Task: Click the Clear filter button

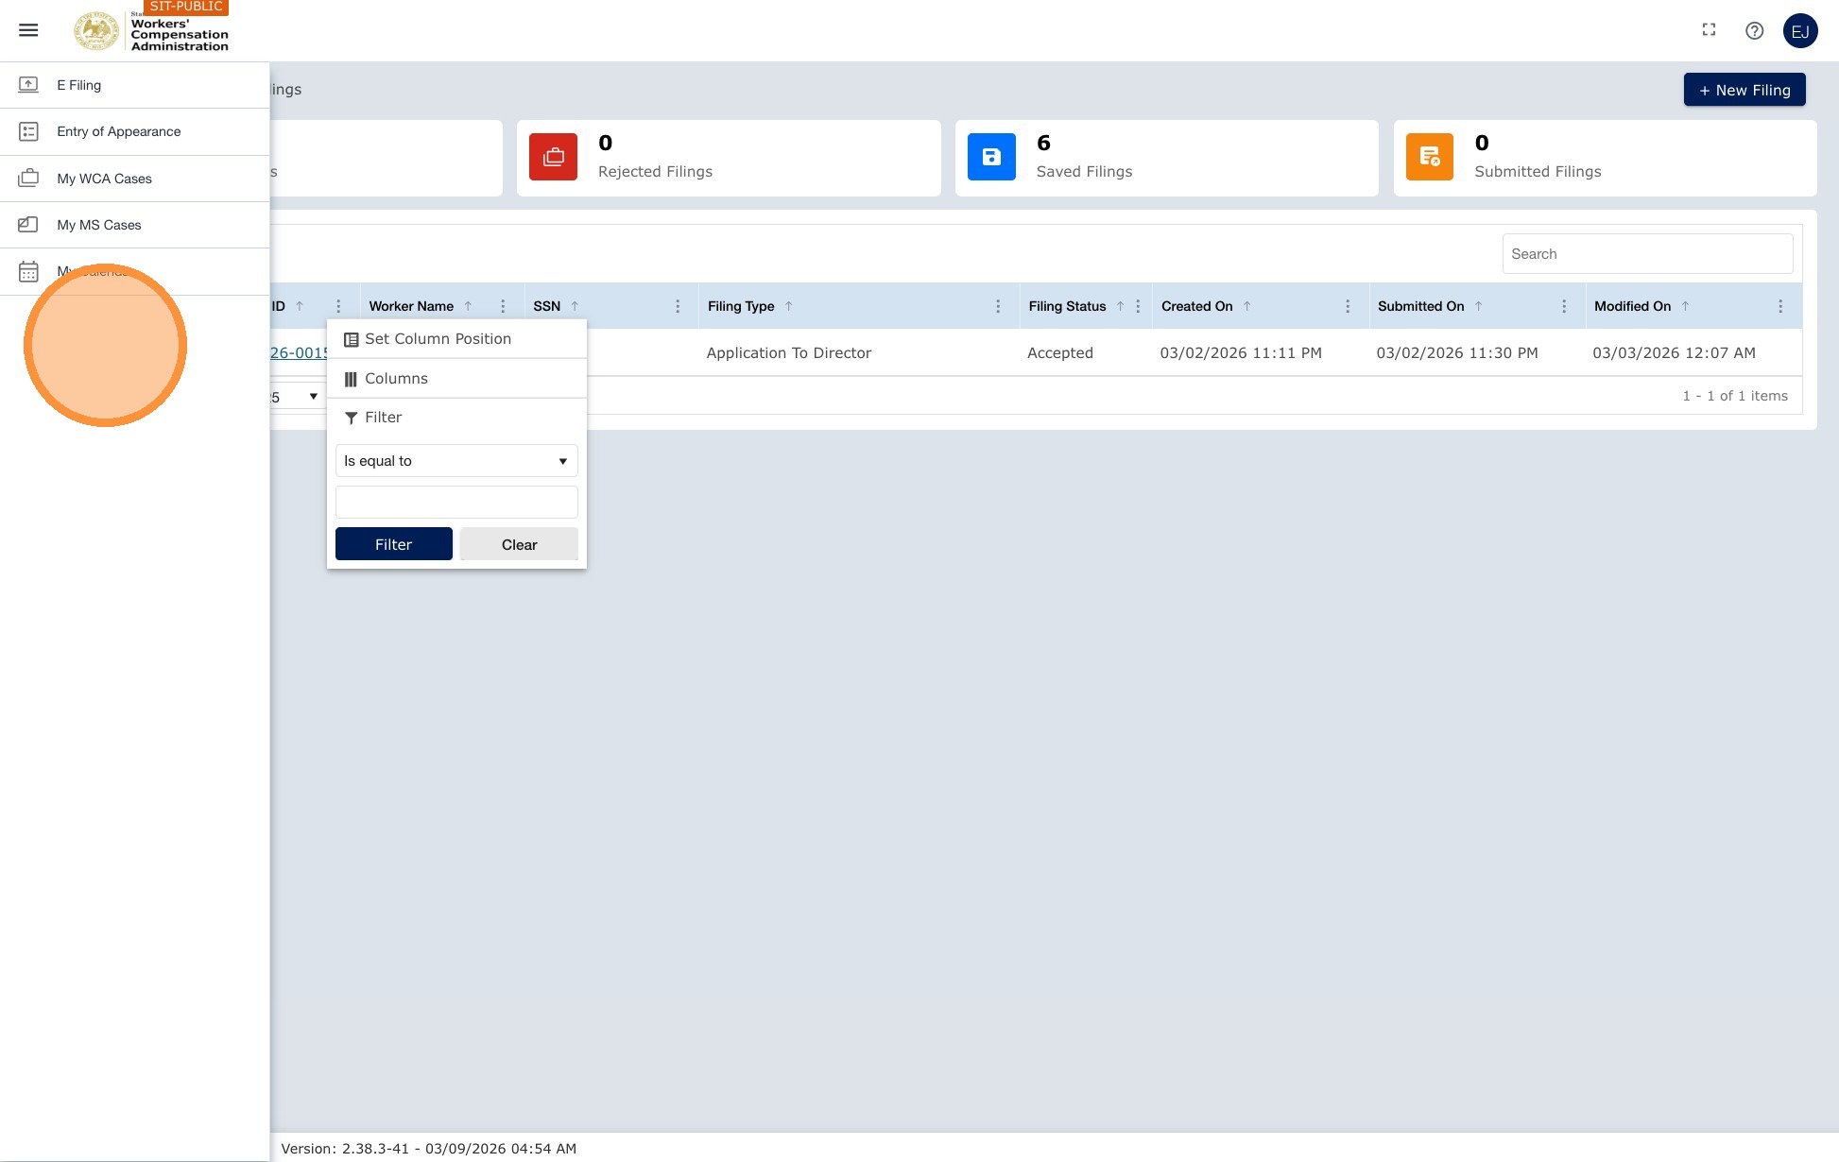Action: click(x=519, y=544)
